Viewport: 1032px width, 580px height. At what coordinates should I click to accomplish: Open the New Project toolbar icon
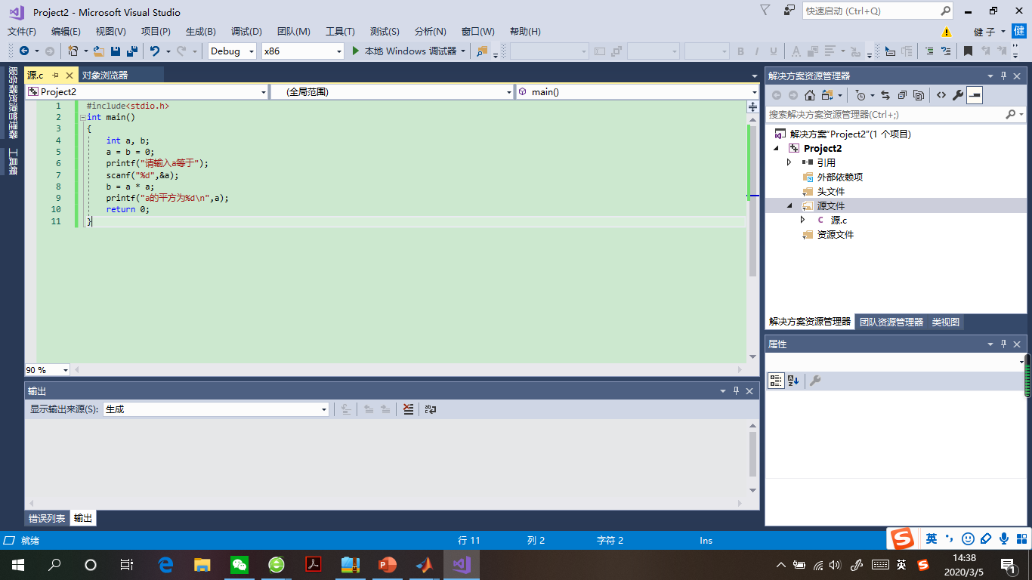pyautogui.click(x=74, y=51)
